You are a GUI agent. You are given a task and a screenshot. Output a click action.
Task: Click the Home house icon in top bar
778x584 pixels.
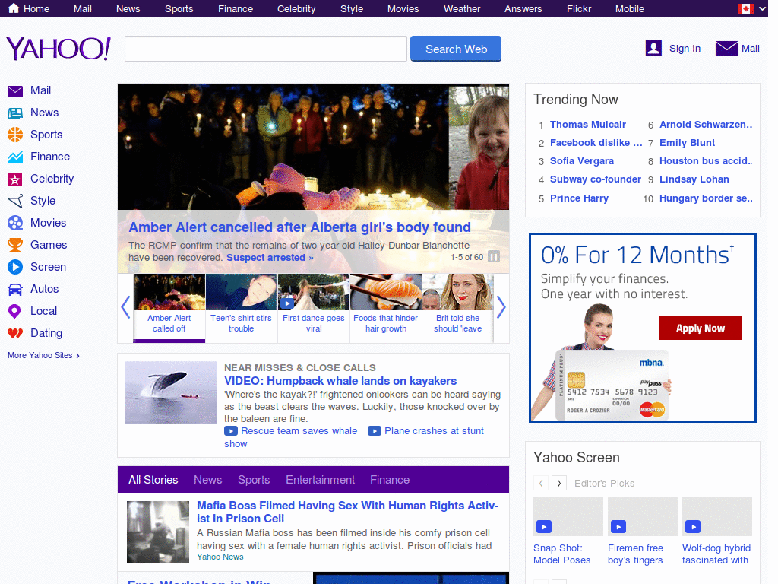[14, 8]
